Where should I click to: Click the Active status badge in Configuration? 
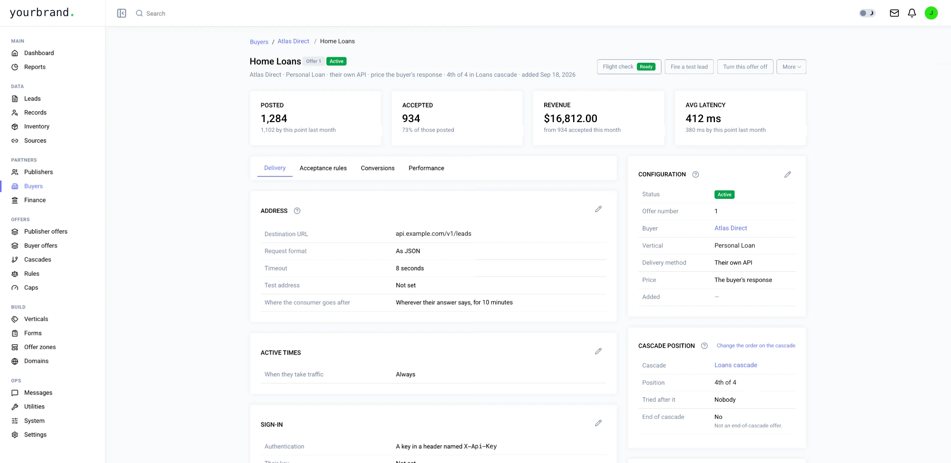pyautogui.click(x=724, y=195)
